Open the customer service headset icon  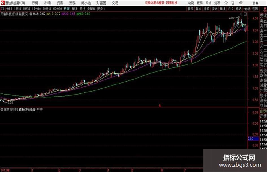[226, 3]
